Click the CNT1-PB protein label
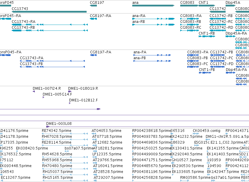Screen dimensions: 249x182 click(207, 70)
